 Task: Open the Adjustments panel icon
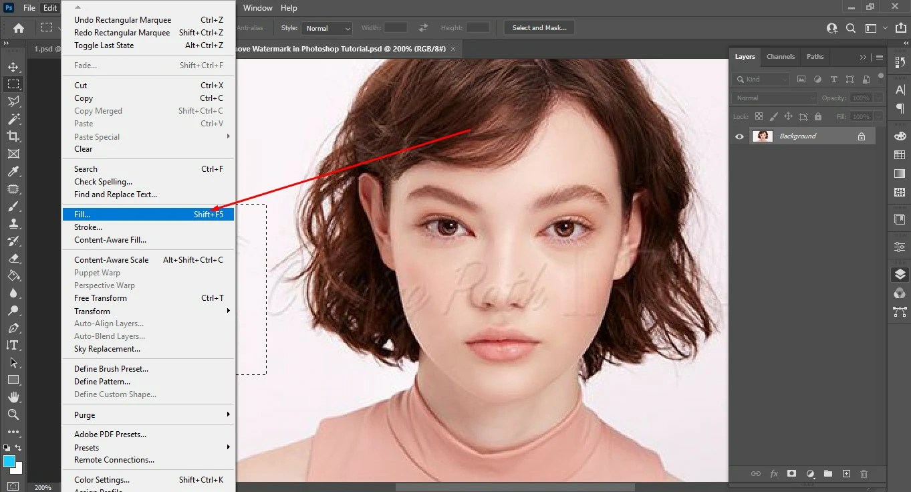pyautogui.click(x=899, y=246)
